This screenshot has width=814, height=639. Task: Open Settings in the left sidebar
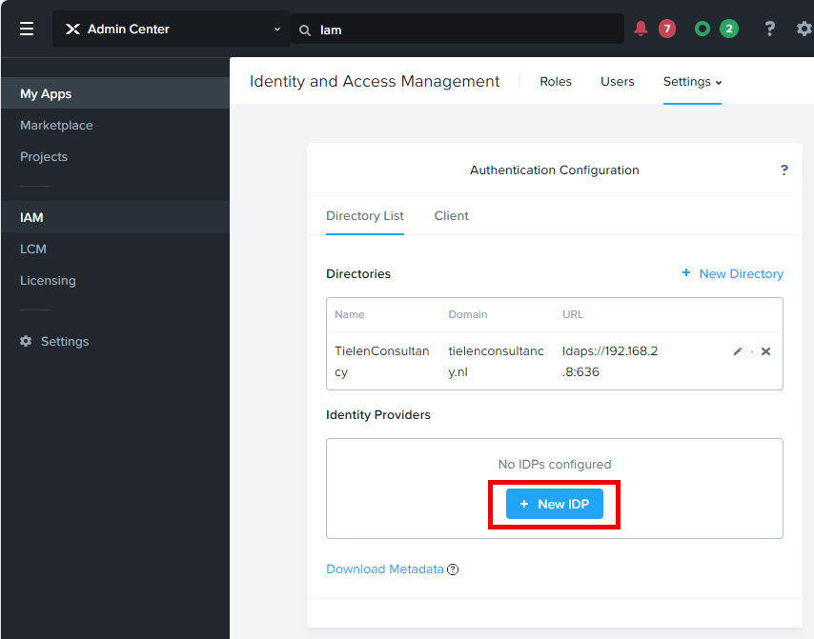(x=65, y=341)
